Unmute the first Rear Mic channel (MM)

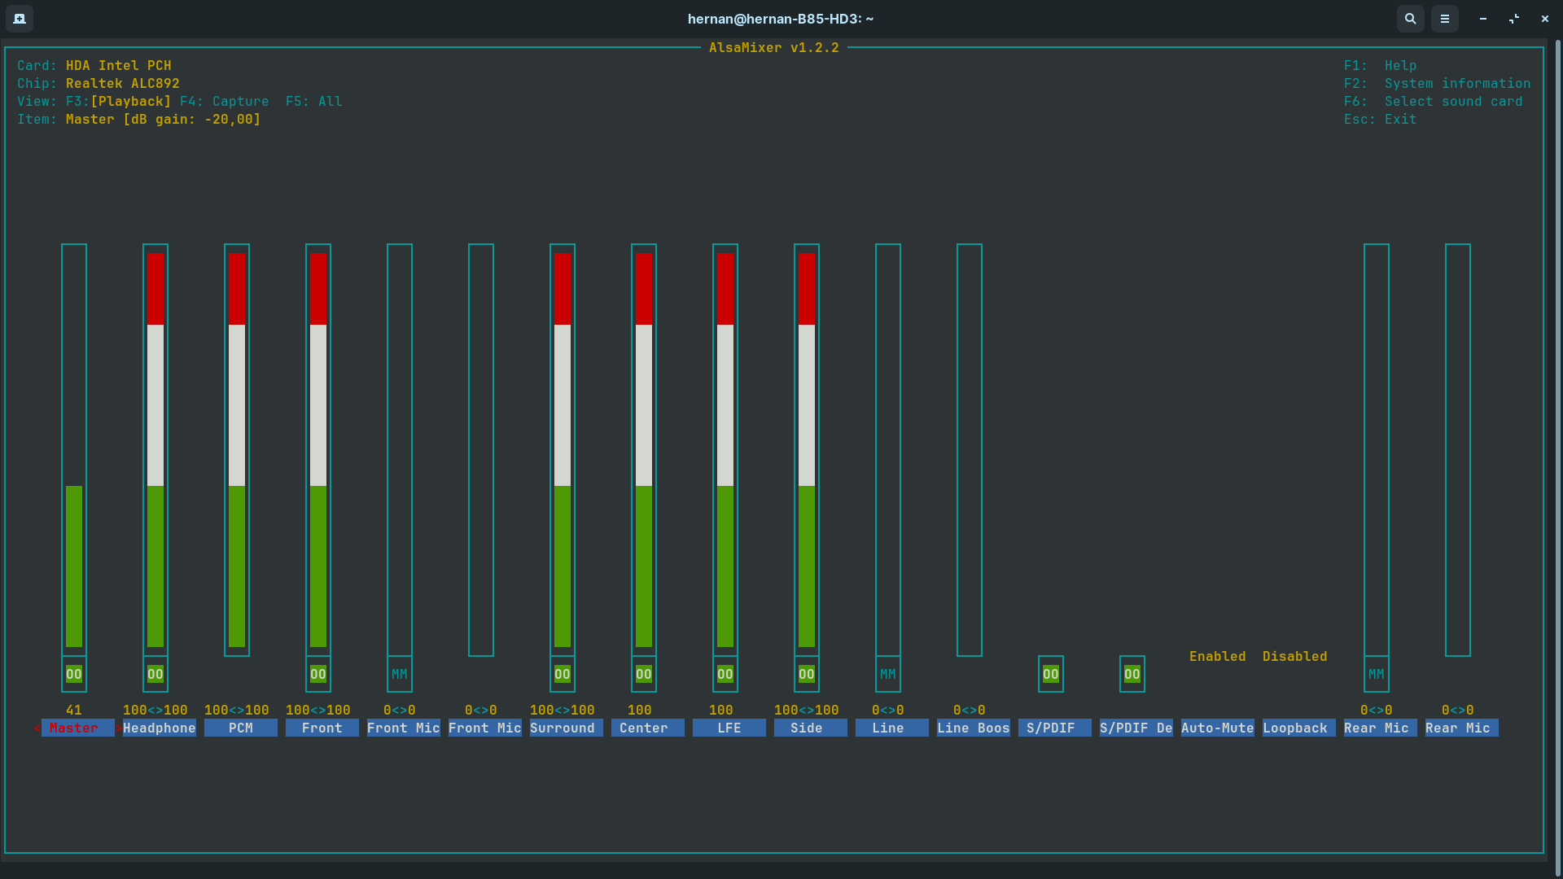(1377, 674)
